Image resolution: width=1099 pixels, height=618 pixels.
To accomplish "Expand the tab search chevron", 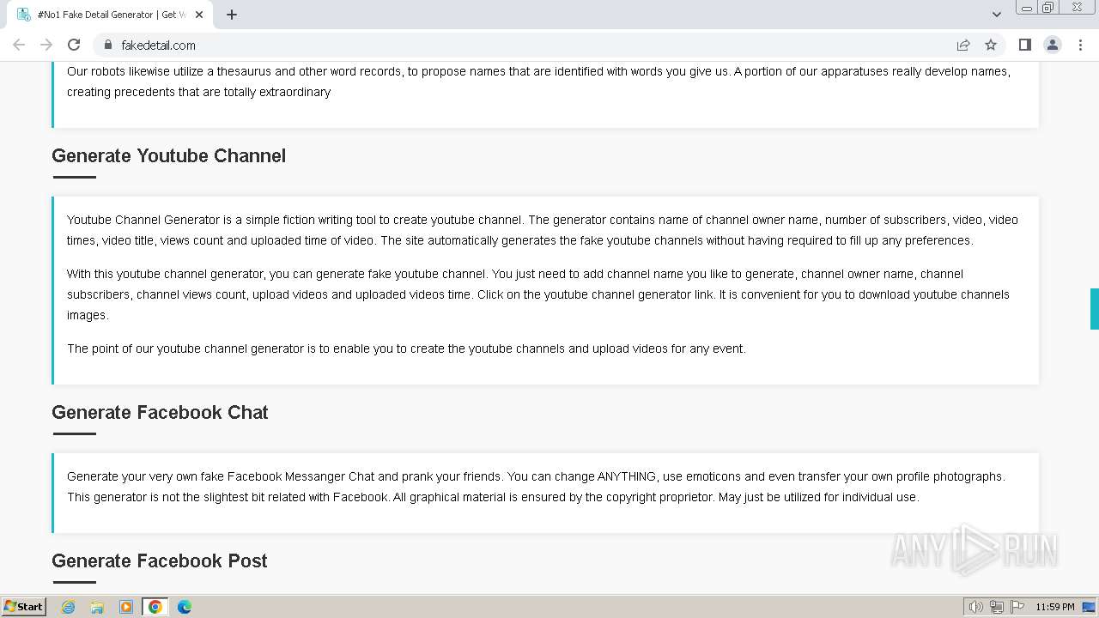I will click(996, 15).
